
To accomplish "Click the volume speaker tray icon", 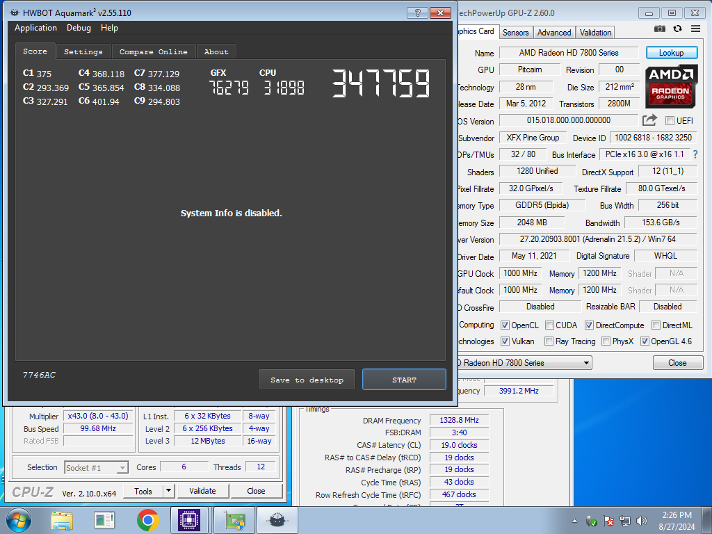I will (642, 521).
